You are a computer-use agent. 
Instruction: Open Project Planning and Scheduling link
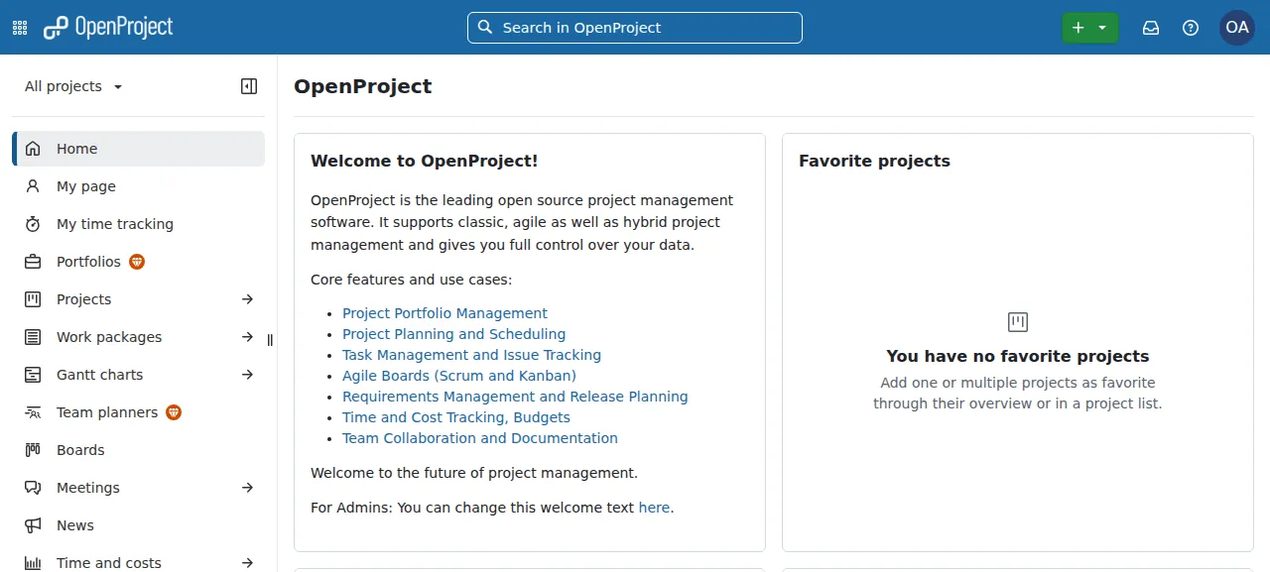tap(453, 334)
